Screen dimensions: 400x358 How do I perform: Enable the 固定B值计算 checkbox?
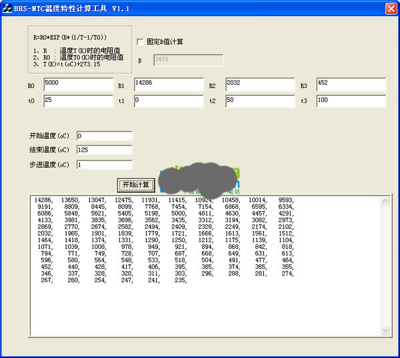point(140,42)
